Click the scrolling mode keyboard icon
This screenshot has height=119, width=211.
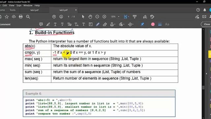(x=135, y=17)
